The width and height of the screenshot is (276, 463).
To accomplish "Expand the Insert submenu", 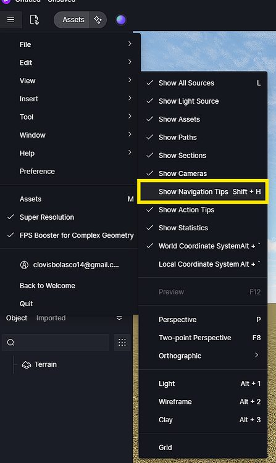I will [69, 99].
